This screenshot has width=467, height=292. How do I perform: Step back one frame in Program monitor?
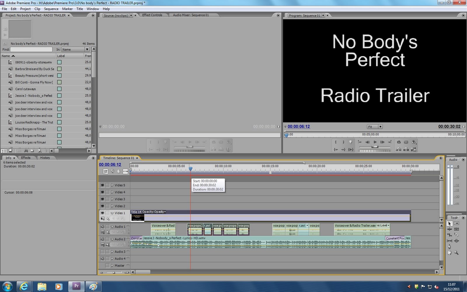click(x=367, y=142)
